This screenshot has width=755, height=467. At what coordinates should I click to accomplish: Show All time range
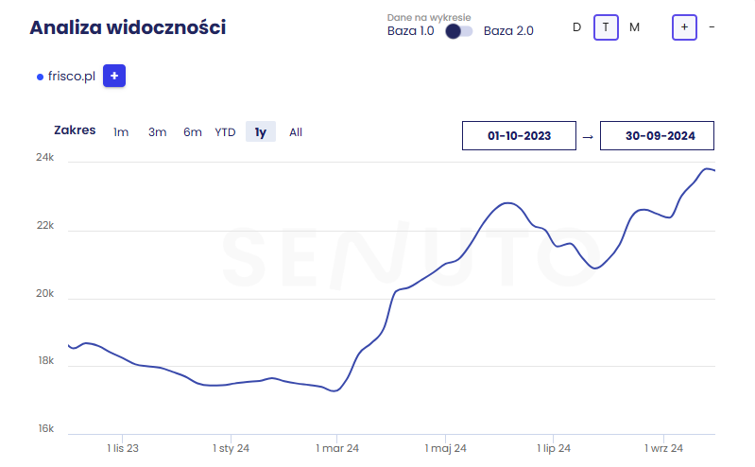point(296,132)
